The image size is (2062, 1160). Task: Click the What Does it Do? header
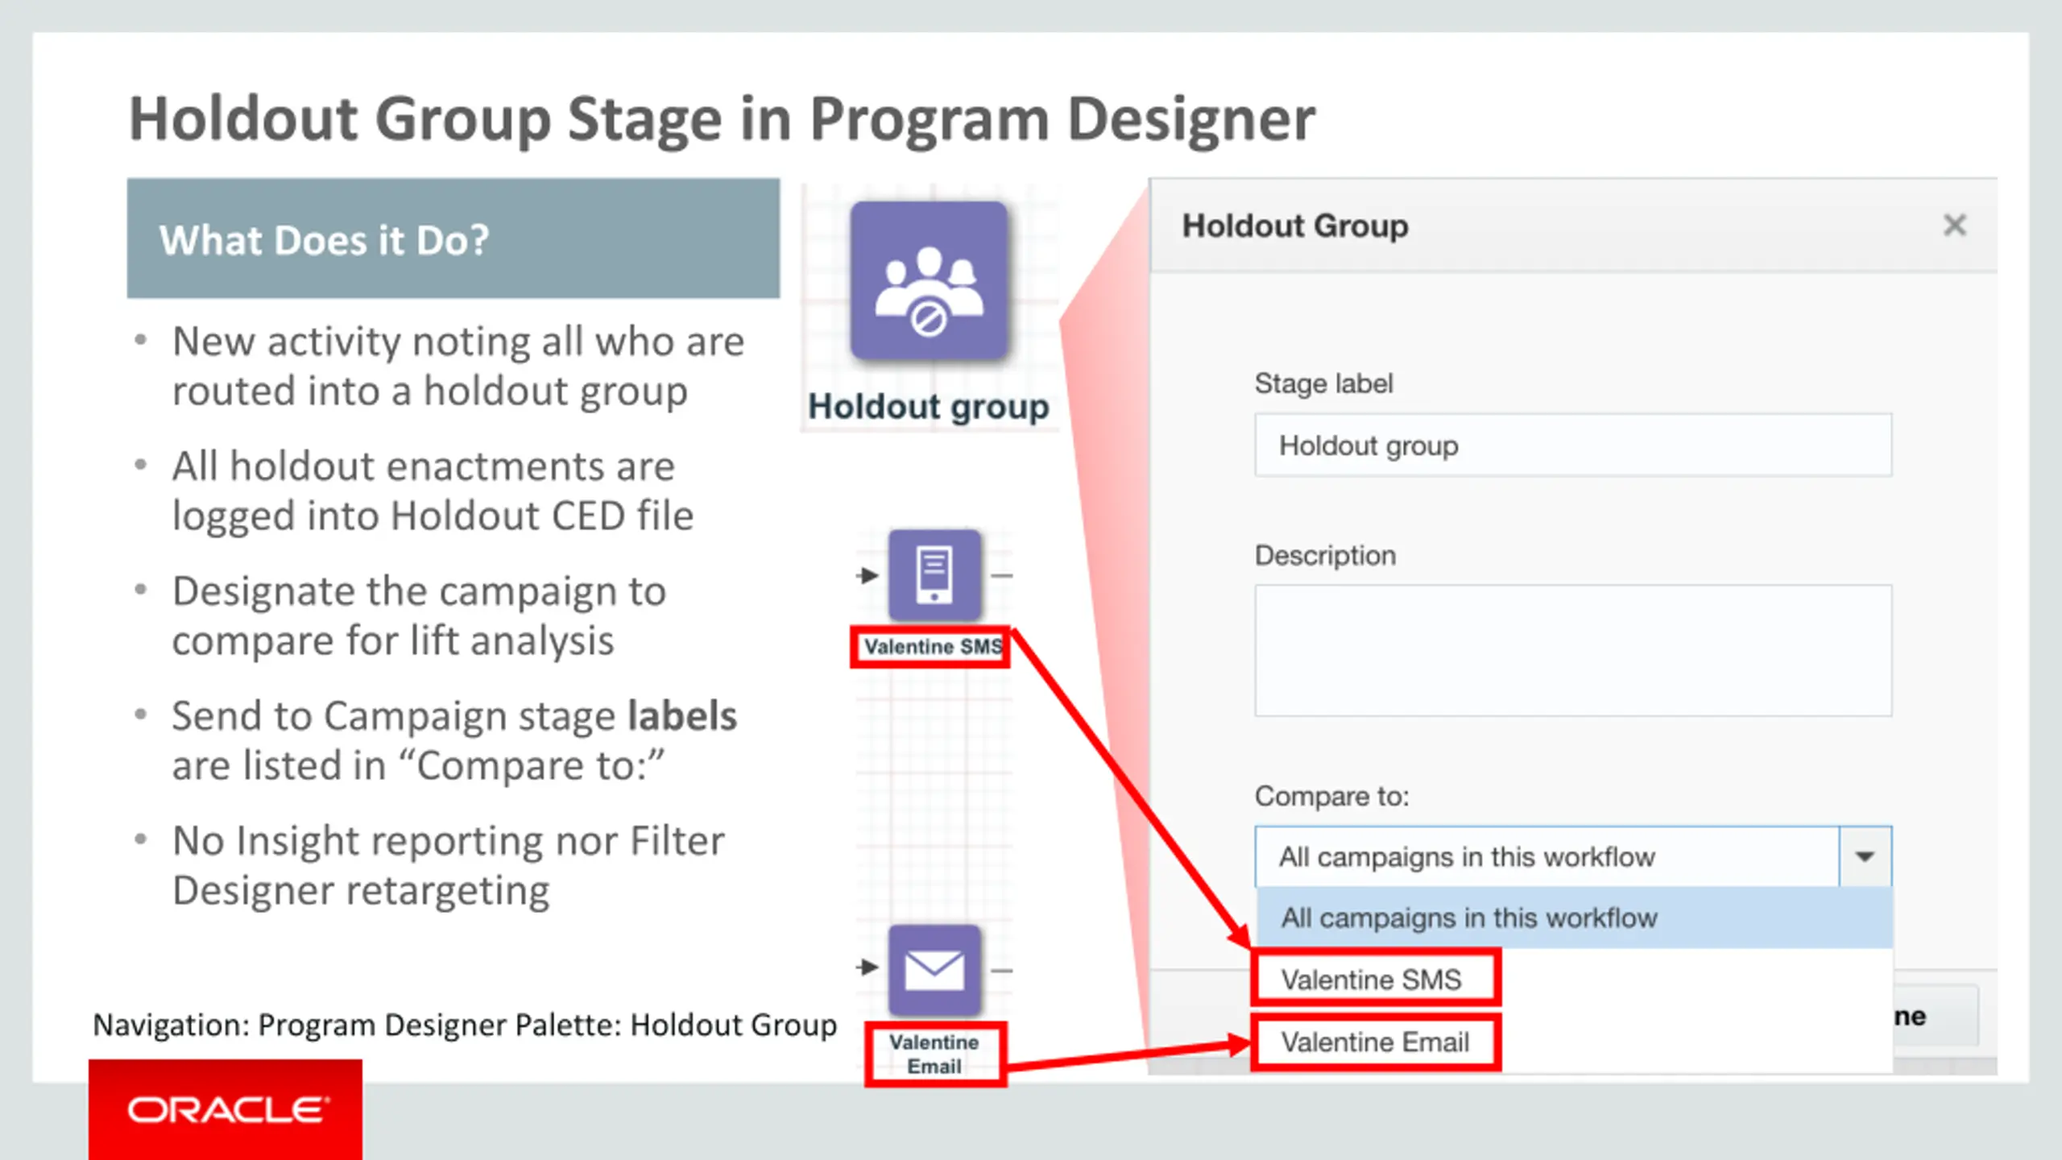(453, 238)
